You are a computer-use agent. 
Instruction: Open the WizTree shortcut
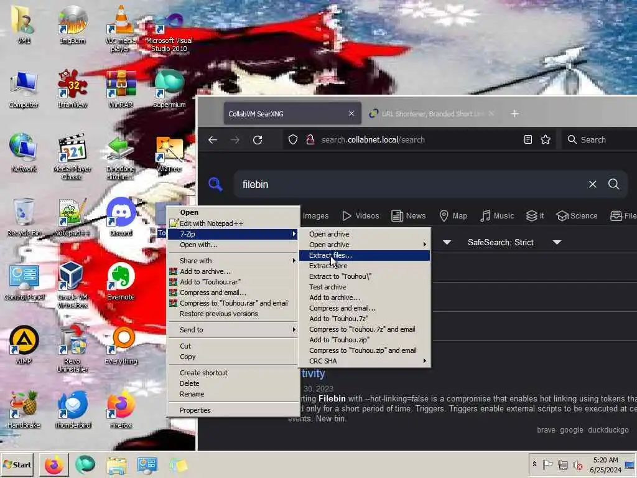coord(169,153)
